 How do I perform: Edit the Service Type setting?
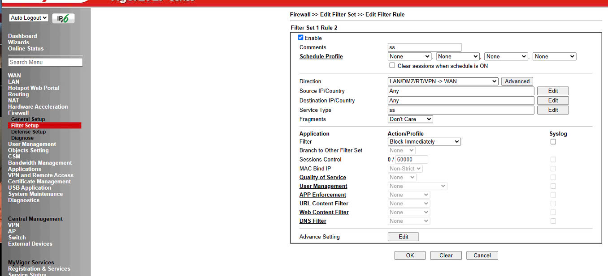553,110
